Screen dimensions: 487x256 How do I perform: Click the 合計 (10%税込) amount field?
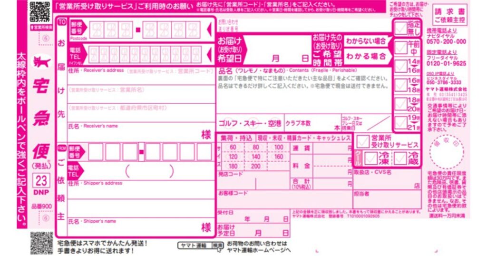pos(332,184)
